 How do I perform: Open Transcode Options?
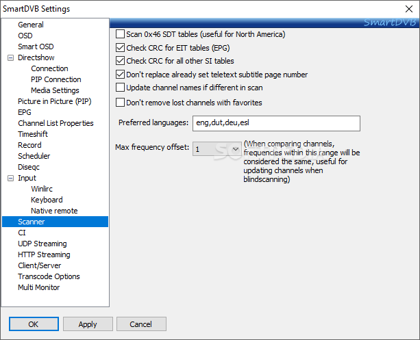click(49, 276)
